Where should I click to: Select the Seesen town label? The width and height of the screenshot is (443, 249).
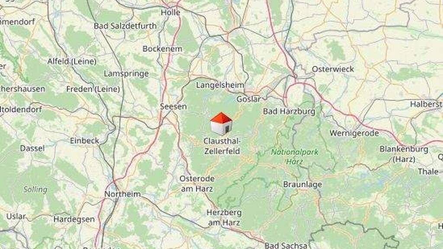[x=173, y=106]
